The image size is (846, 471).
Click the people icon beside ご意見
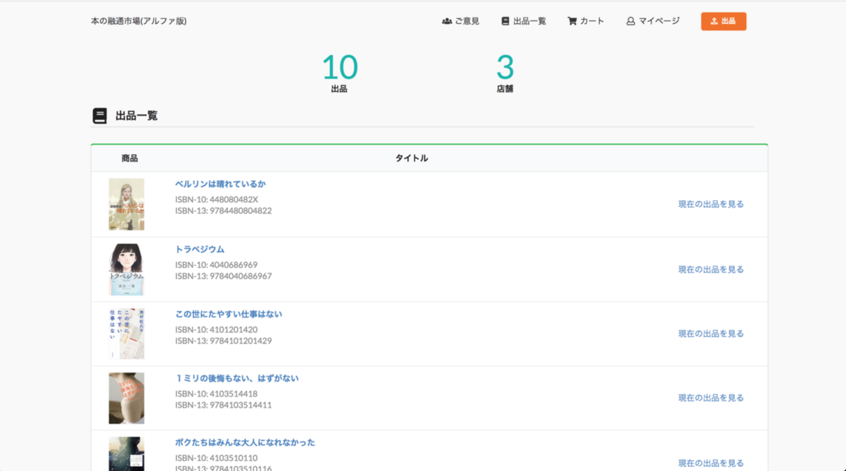pos(446,21)
